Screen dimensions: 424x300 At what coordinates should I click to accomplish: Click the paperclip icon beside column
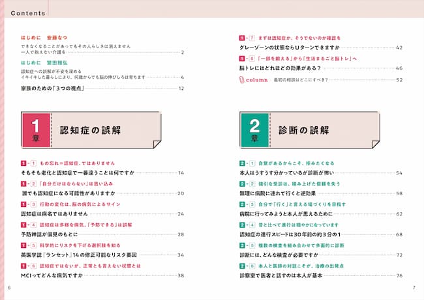(242, 79)
